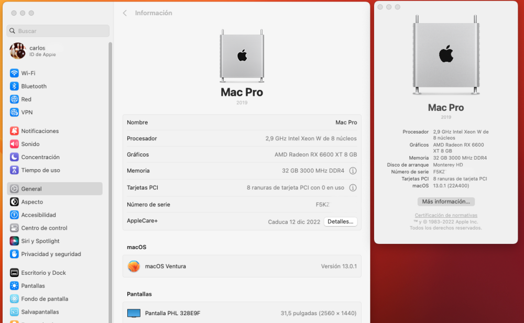Click Mac Pro image in Información pane
524x323 pixels.
(242, 55)
